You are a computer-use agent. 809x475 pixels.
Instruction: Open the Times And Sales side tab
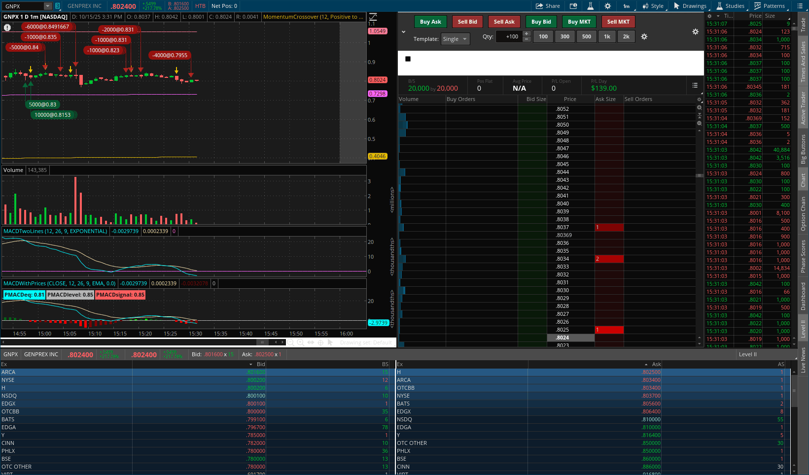(803, 62)
